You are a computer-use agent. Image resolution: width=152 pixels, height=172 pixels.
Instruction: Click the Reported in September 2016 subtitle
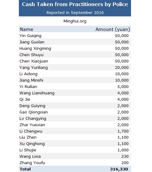[x=75, y=12]
